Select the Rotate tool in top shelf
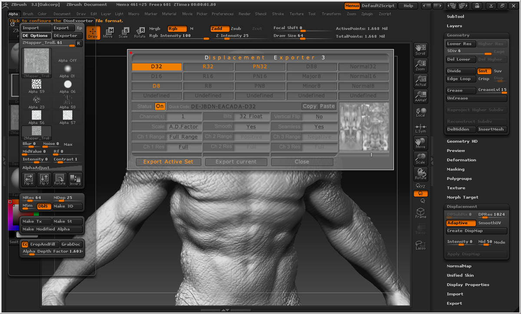The width and height of the screenshot is (521, 314). pos(140,32)
